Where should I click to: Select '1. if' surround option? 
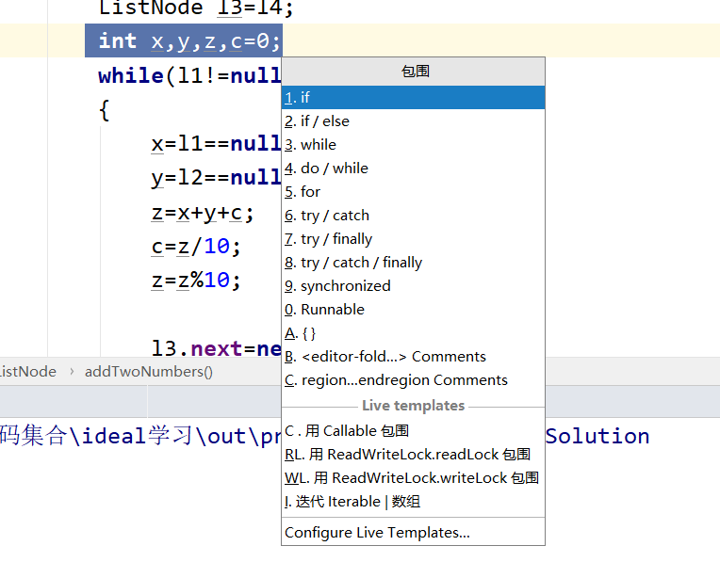(413, 97)
